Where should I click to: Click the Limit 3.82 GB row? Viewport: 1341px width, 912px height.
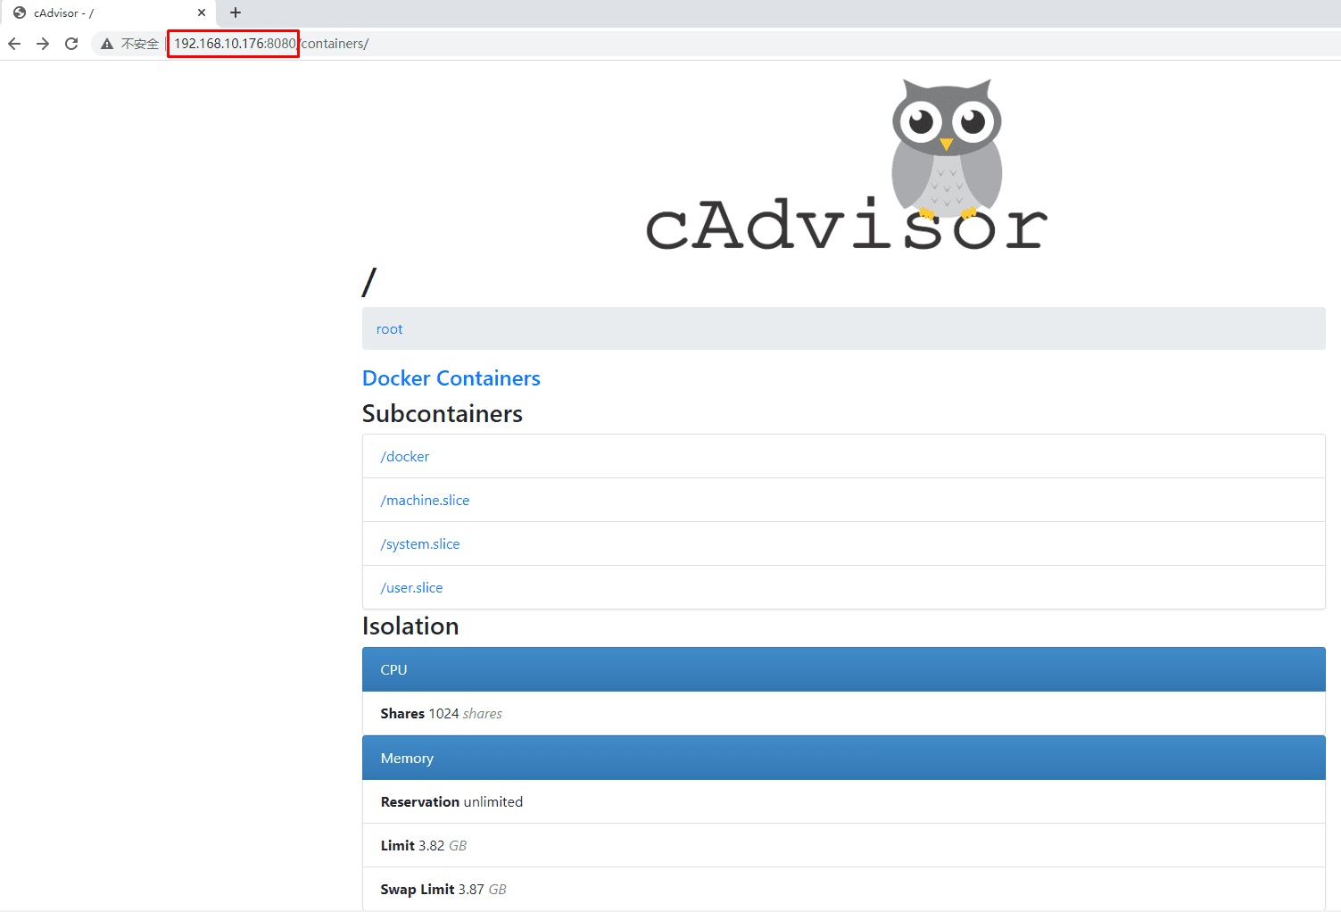pyautogui.click(x=844, y=846)
